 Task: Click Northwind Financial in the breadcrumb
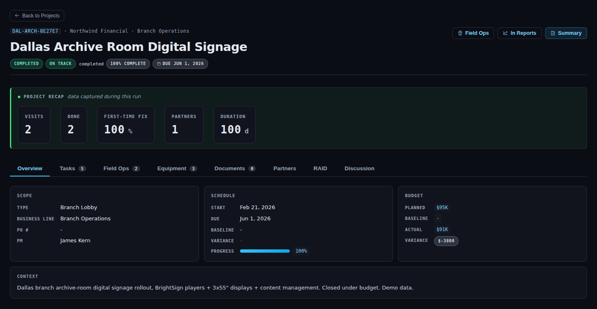click(99, 31)
